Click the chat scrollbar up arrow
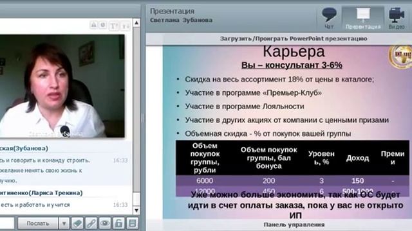 (x=136, y=23)
